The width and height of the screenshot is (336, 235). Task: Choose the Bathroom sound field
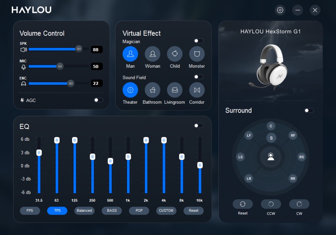pyautogui.click(x=152, y=90)
